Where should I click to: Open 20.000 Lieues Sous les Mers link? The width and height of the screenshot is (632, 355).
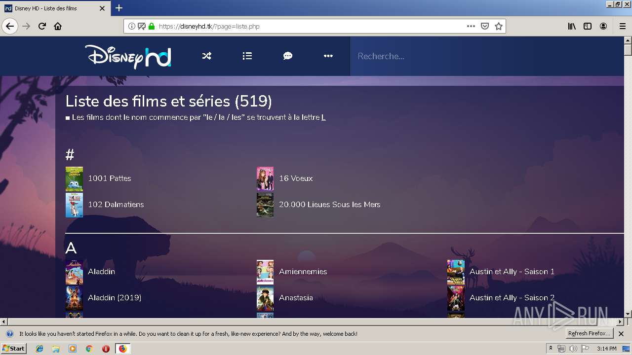pos(330,205)
